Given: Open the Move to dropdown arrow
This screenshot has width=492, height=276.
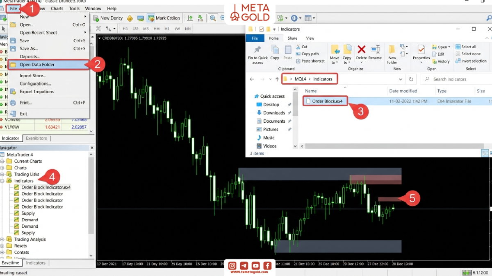Looking at the screenshot, I should tap(335, 63).
